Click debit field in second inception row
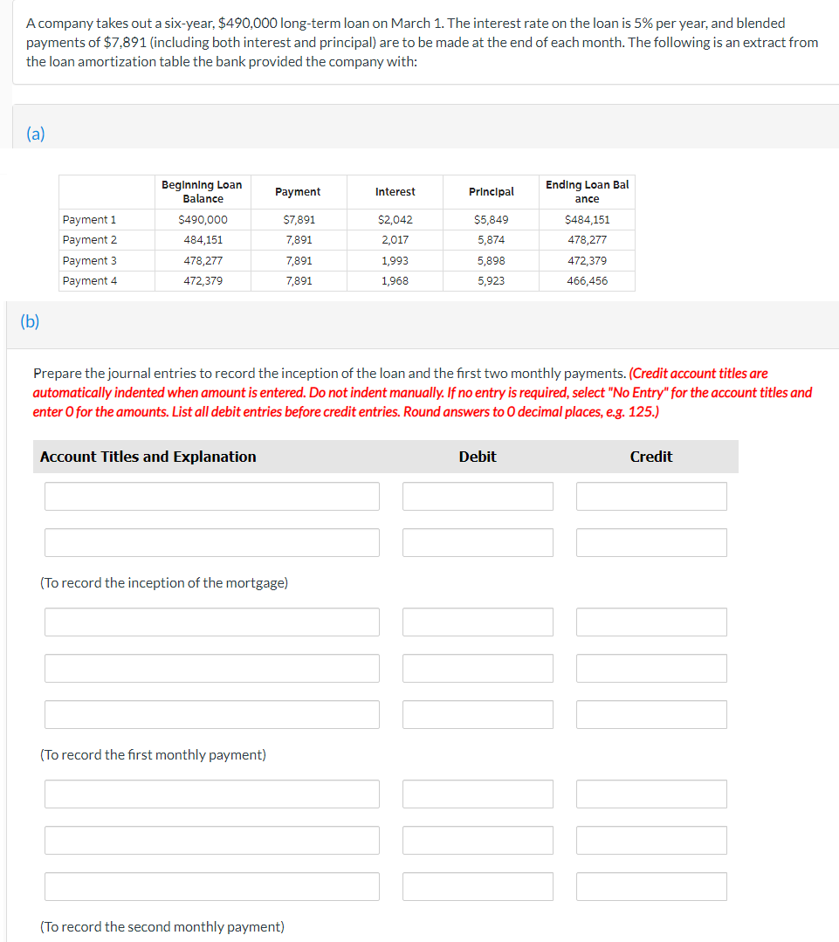 pos(478,542)
